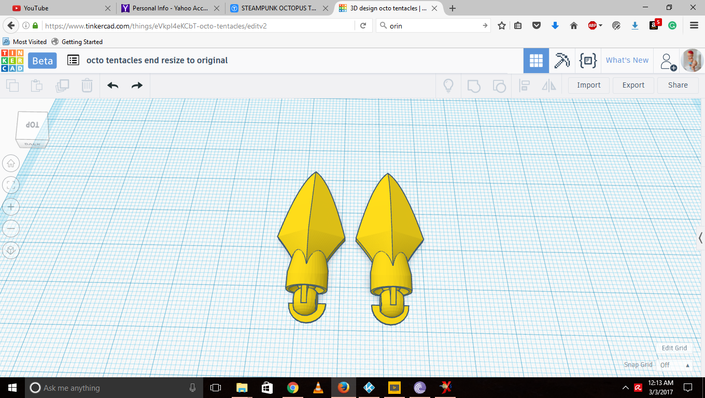The width and height of the screenshot is (705, 398).
Task: Expand the collapsed shapes side panel
Action: [x=700, y=238]
